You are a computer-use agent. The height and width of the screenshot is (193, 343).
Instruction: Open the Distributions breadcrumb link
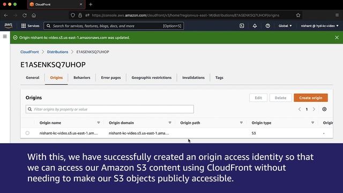(57, 52)
